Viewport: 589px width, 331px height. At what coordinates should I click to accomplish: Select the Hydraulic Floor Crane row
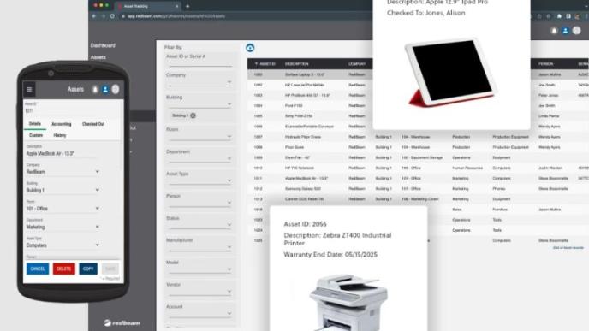(418, 137)
